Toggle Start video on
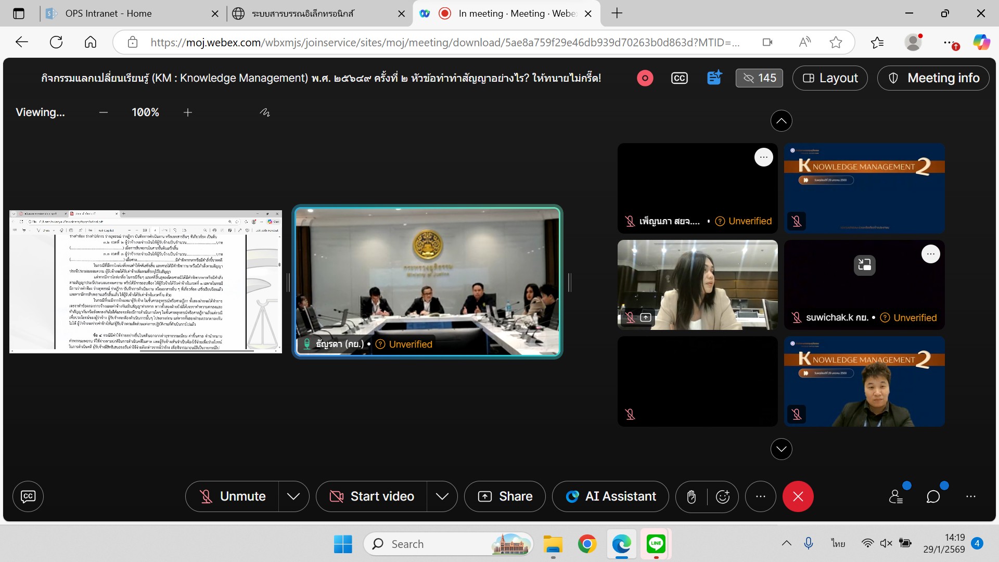 pyautogui.click(x=372, y=496)
